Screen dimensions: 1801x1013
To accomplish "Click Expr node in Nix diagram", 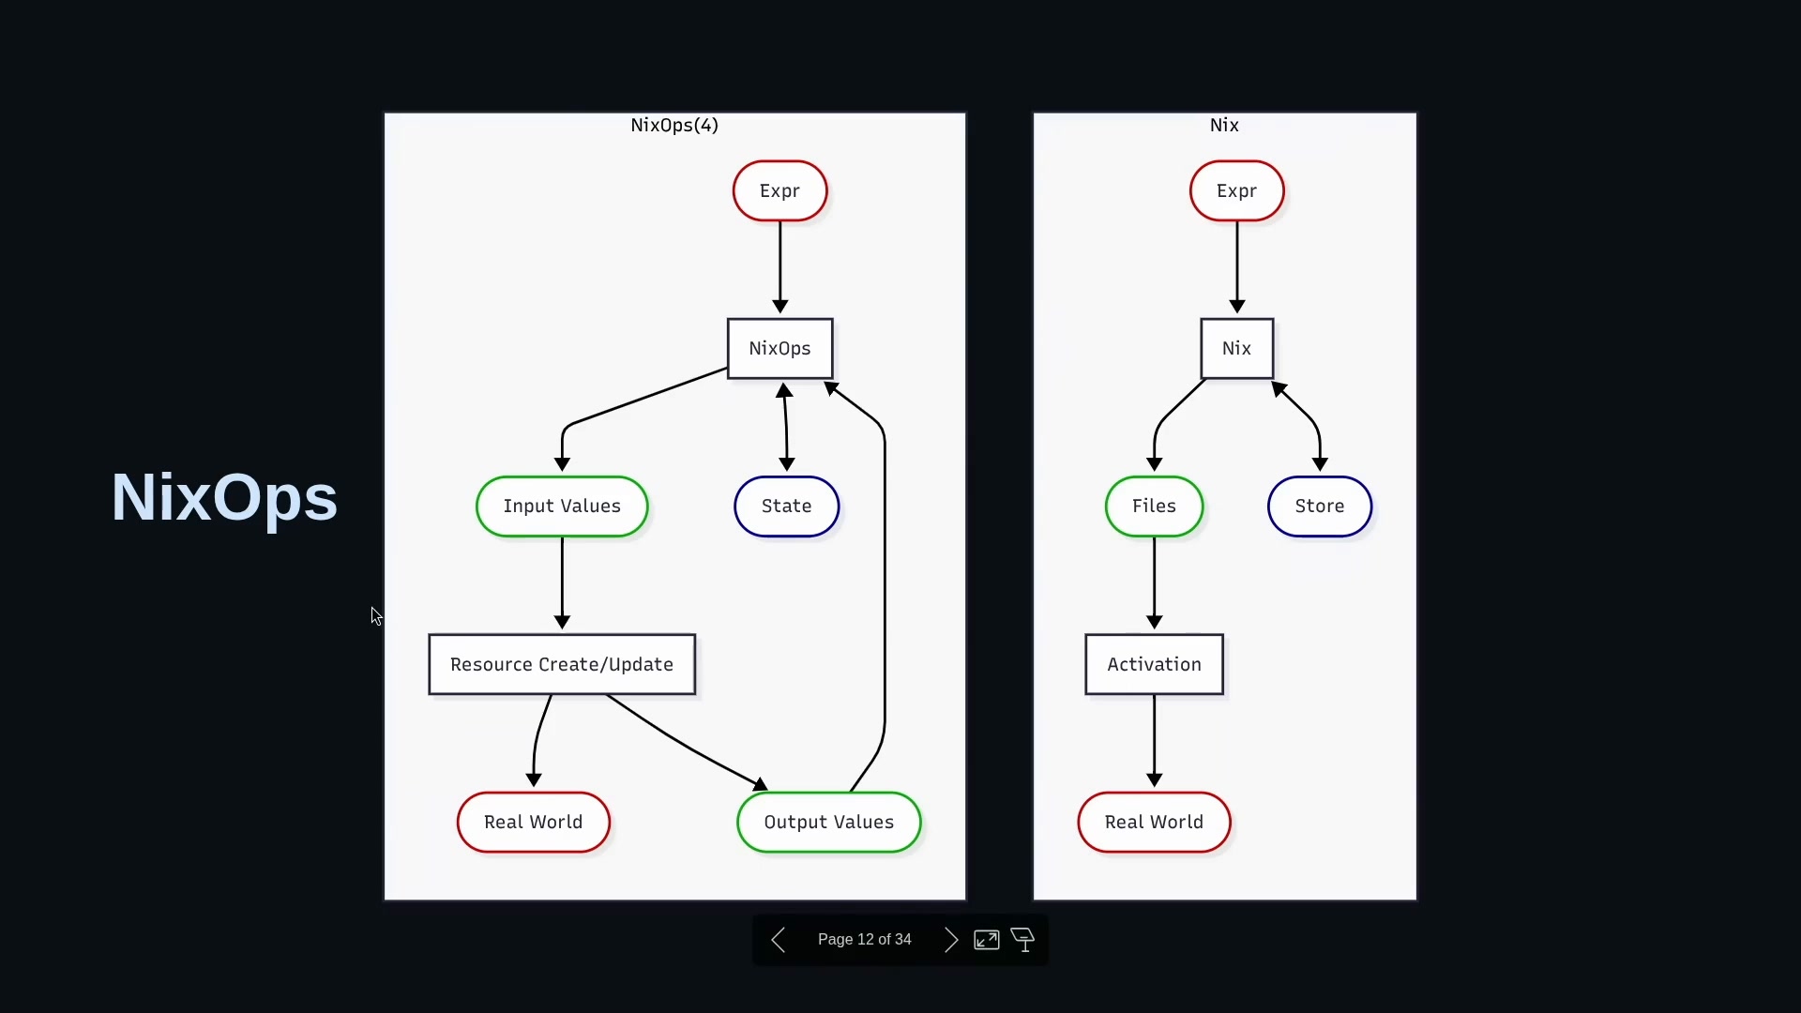I will point(1236,191).
